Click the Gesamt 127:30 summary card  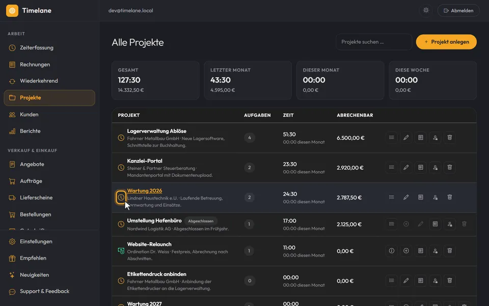[x=155, y=80]
